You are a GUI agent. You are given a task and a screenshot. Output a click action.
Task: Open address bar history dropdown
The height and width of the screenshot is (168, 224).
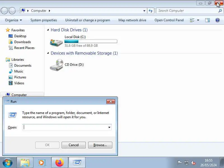pyautogui.click(x=144, y=11)
